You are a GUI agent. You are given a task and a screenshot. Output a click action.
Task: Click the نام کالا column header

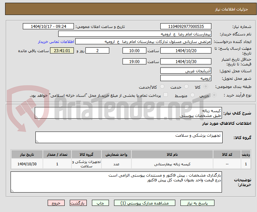tap(172, 154)
